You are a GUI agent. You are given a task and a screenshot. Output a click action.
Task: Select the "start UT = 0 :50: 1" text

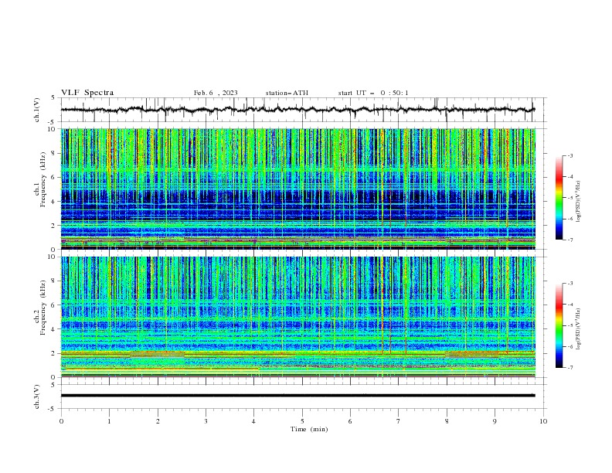coord(373,93)
